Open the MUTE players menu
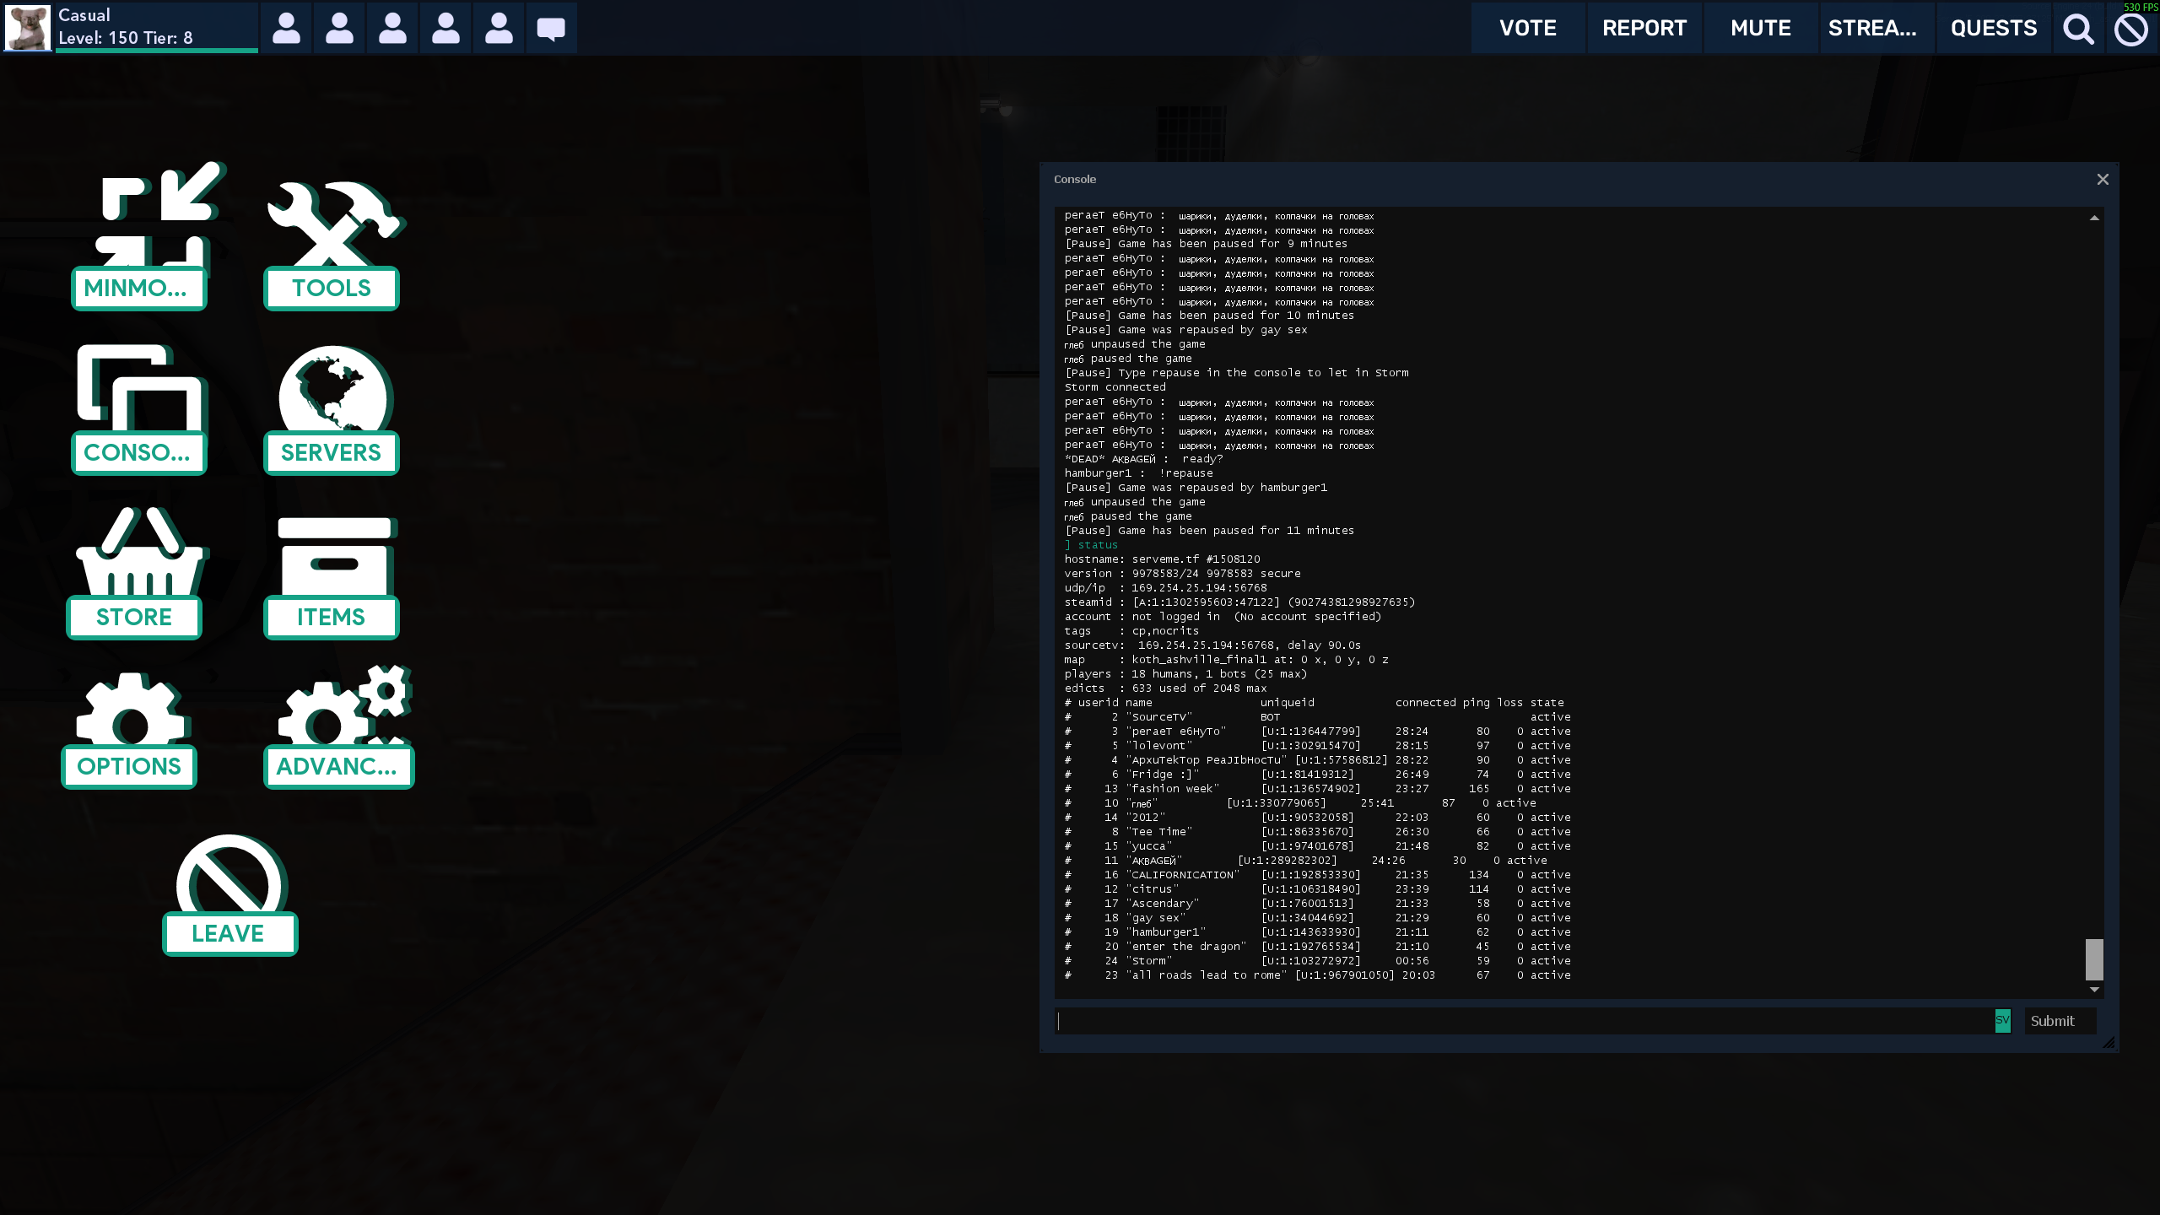Screen dimensions: 2160x1215 click(x=1760, y=29)
